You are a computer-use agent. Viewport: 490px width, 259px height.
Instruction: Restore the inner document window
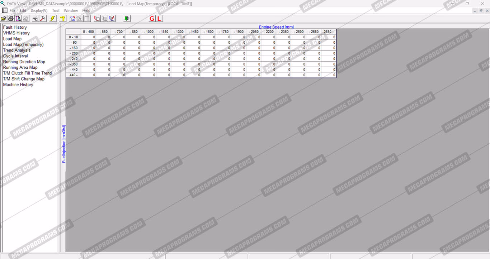(481, 11)
